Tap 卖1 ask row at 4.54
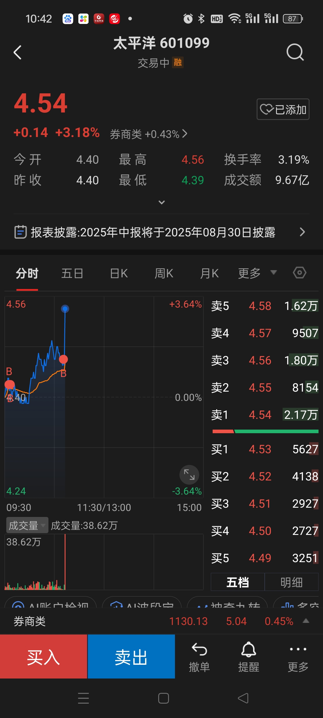 (265, 415)
